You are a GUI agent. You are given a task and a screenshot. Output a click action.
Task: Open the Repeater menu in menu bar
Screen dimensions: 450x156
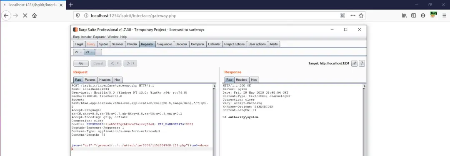99,37
